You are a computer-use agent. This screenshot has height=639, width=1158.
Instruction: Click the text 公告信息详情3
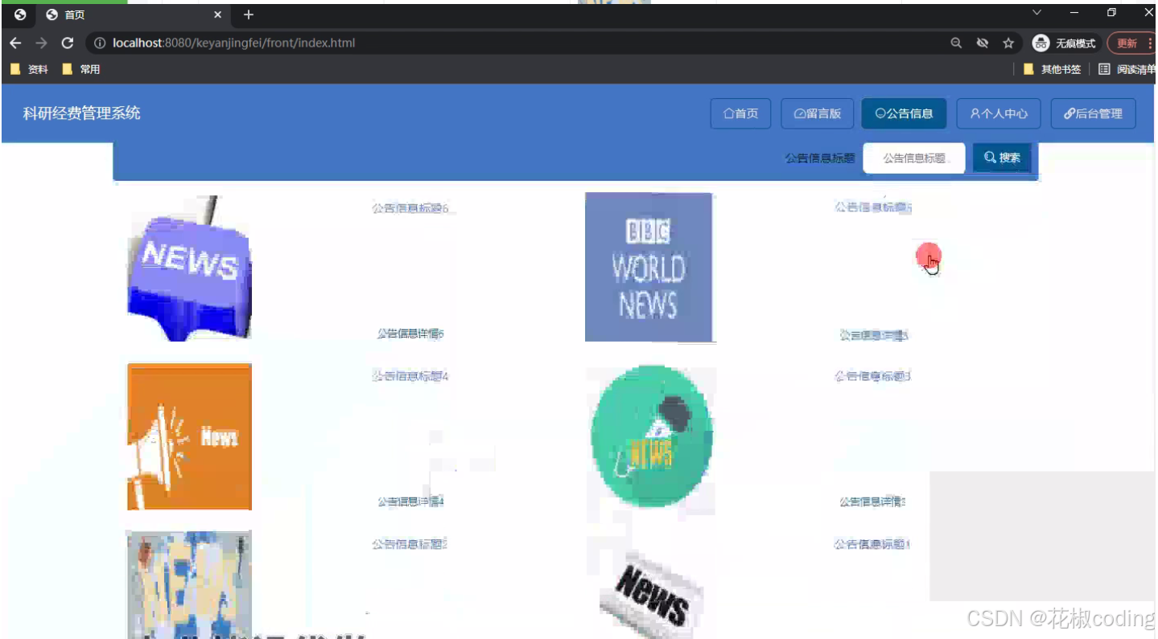click(x=873, y=502)
